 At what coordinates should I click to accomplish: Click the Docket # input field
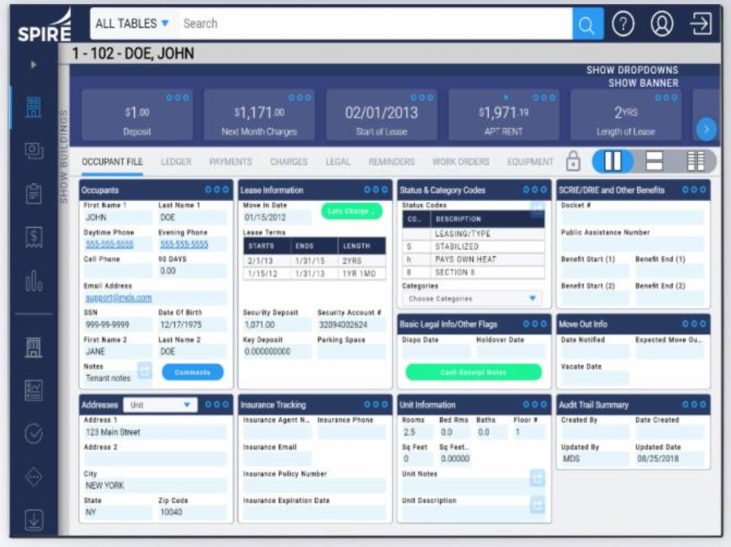632,218
